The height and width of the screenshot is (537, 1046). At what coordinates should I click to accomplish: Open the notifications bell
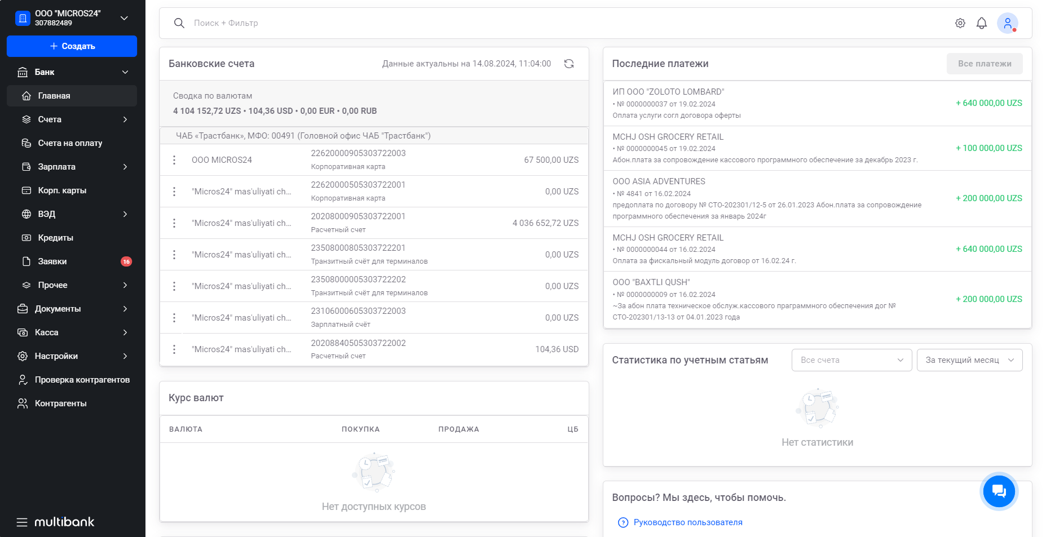981,23
